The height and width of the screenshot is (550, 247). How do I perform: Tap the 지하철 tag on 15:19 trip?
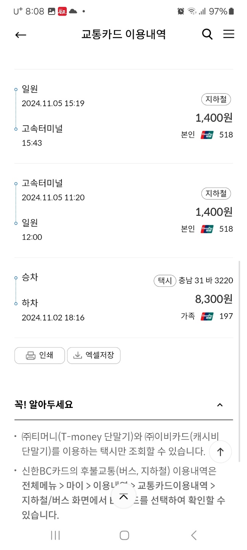[216, 100]
